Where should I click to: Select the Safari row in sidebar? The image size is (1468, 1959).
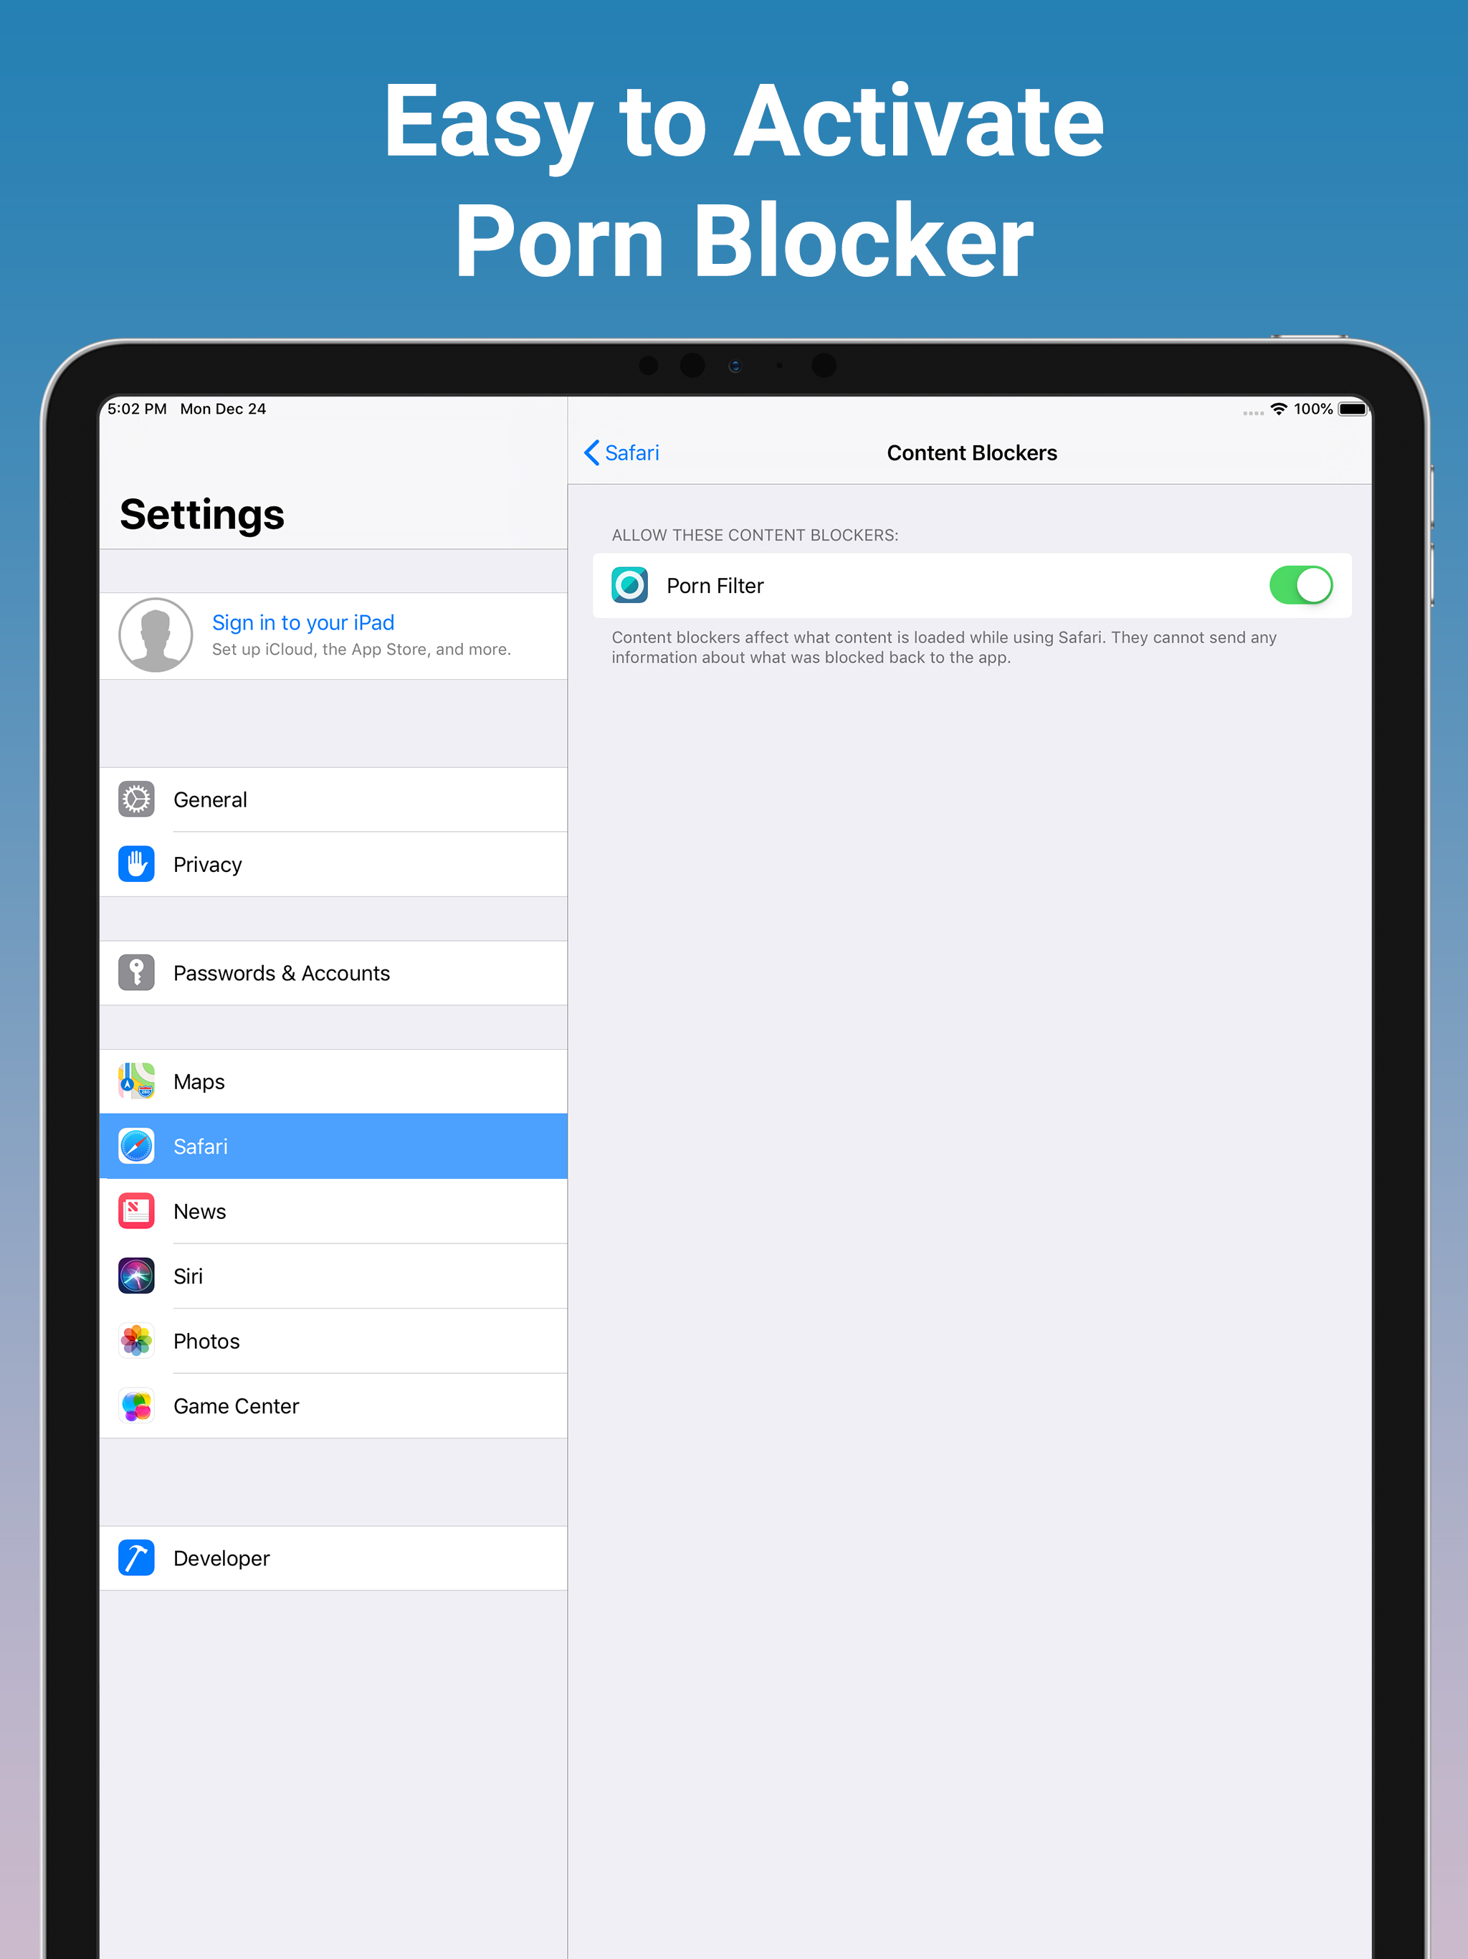(x=333, y=1146)
